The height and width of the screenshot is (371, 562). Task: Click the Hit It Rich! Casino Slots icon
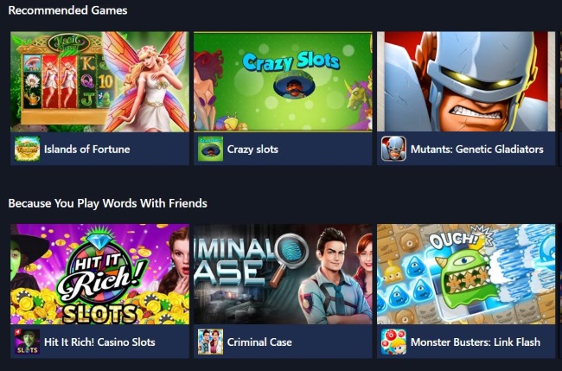(28, 342)
